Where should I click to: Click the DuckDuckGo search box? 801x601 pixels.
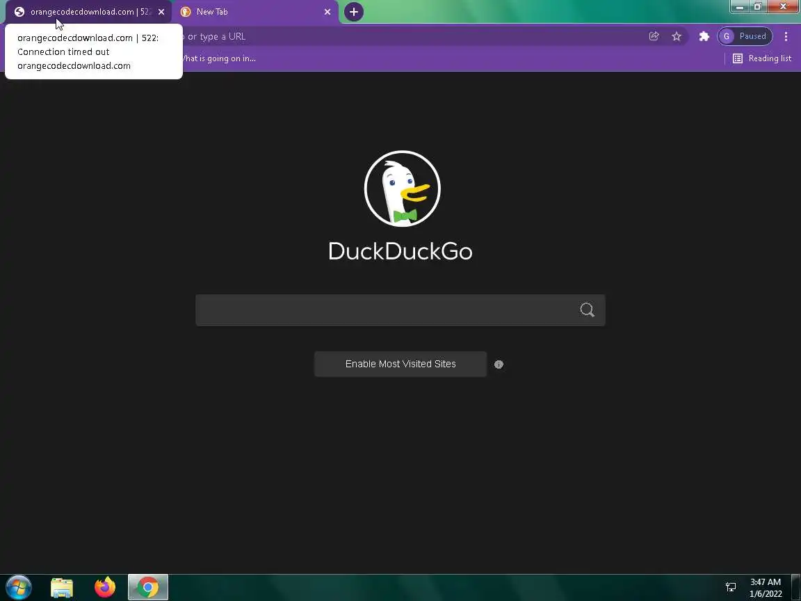[x=400, y=310]
